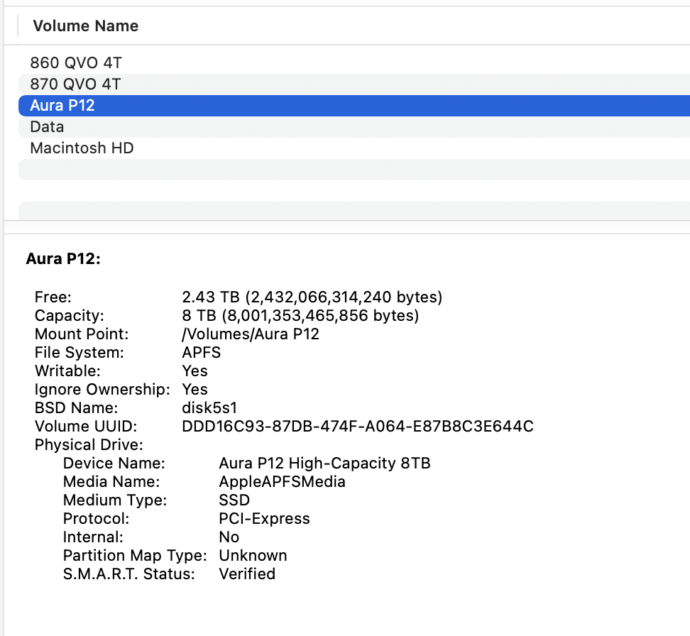This screenshot has height=636, width=690.
Task: Click the media name AppleAPFSMedia
Action: 282,481
